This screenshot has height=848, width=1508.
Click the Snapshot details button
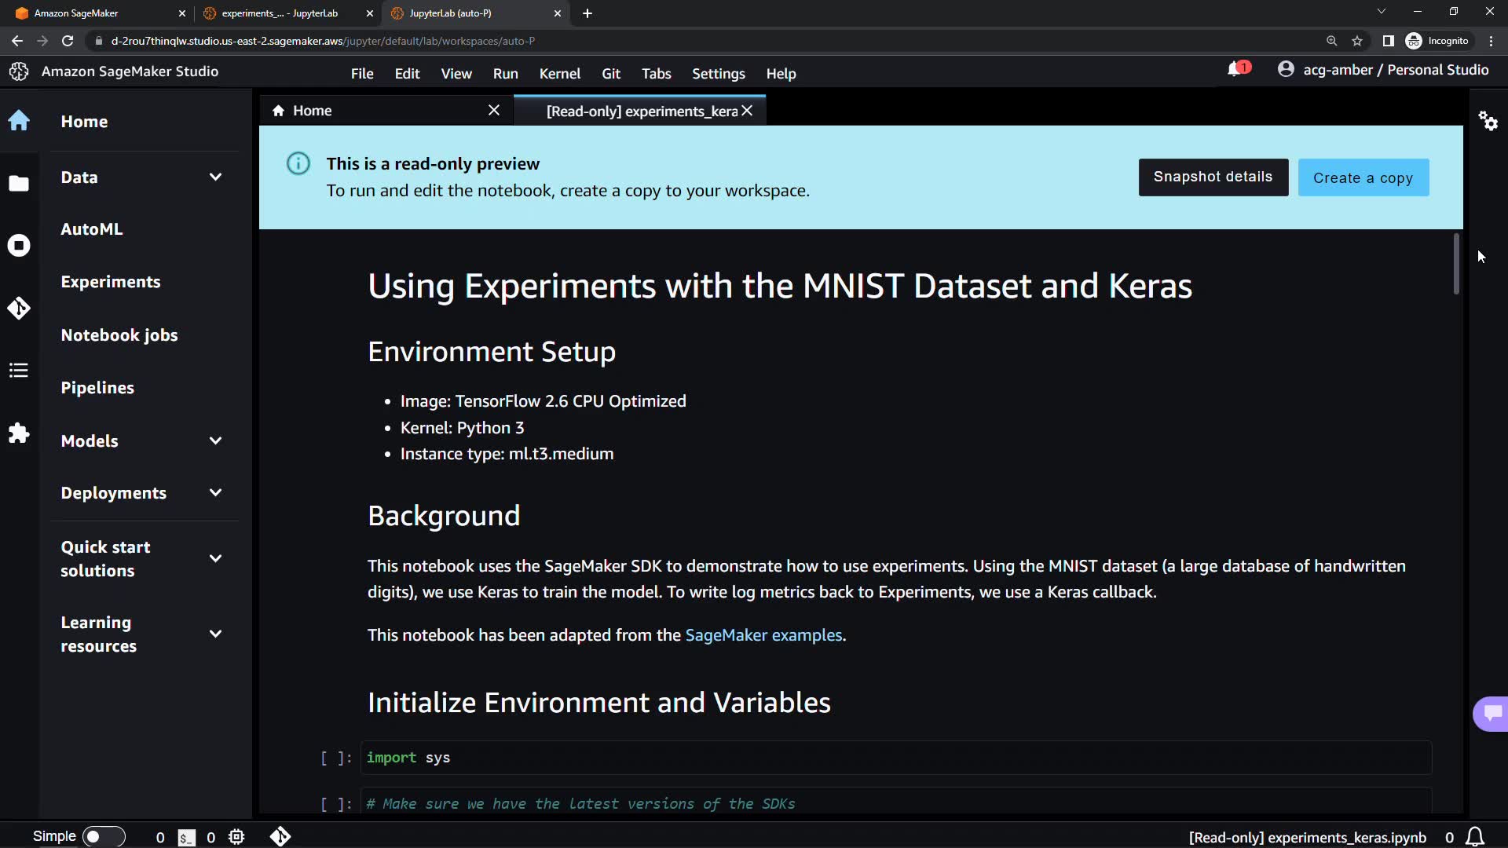pyautogui.click(x=1213, y=177)
